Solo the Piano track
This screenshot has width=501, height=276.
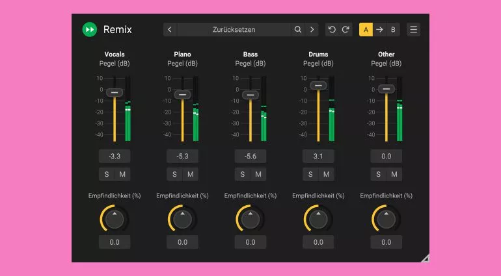point(174,174)
